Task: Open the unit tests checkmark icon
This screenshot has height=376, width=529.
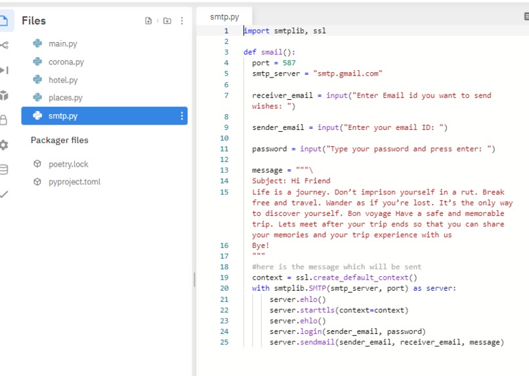Action: pyautogui.click(x=4, y=194)
